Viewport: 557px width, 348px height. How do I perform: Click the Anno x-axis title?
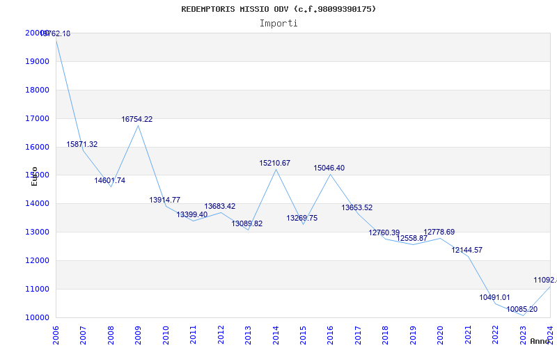click(x=540, y=341)
